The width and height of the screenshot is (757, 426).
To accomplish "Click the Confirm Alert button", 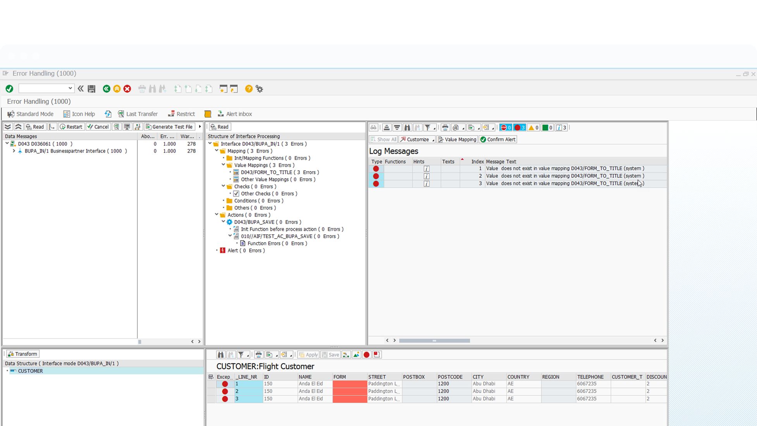I will pos(498,139).
